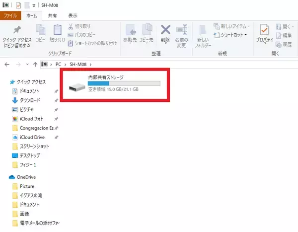Click Copy Path (パスのコピー) icon
298x232 pixels.
(71, 35)
